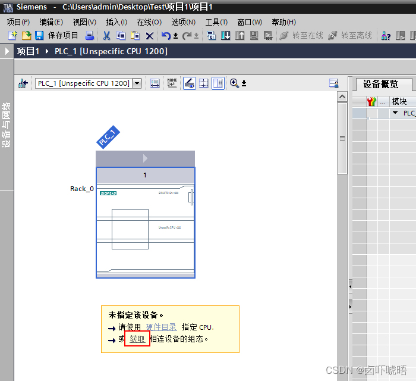
Task: Open the redo history dropdown arrow
Action: coord(196,36)
